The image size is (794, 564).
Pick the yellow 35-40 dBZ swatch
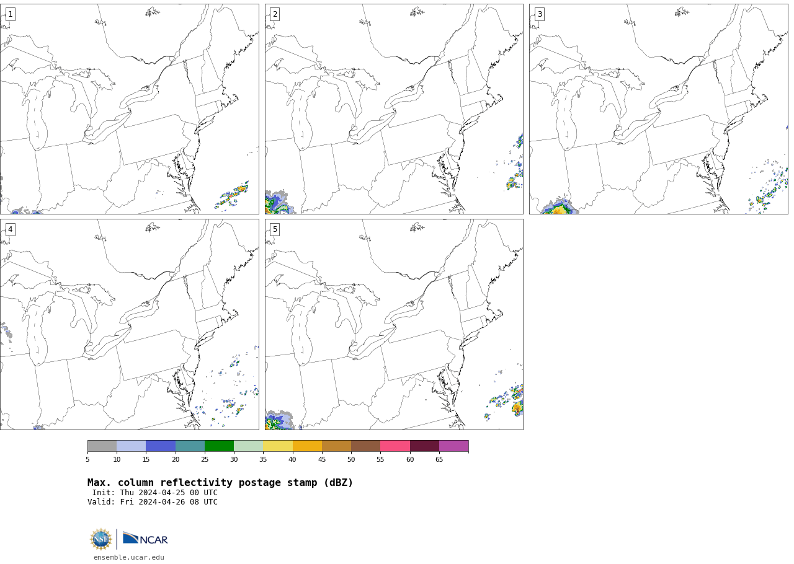(278, 446)
